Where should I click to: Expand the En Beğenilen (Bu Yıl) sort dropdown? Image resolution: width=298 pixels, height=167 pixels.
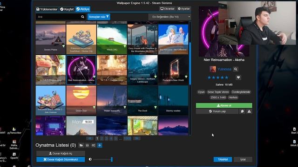click(x=169, y=17)
